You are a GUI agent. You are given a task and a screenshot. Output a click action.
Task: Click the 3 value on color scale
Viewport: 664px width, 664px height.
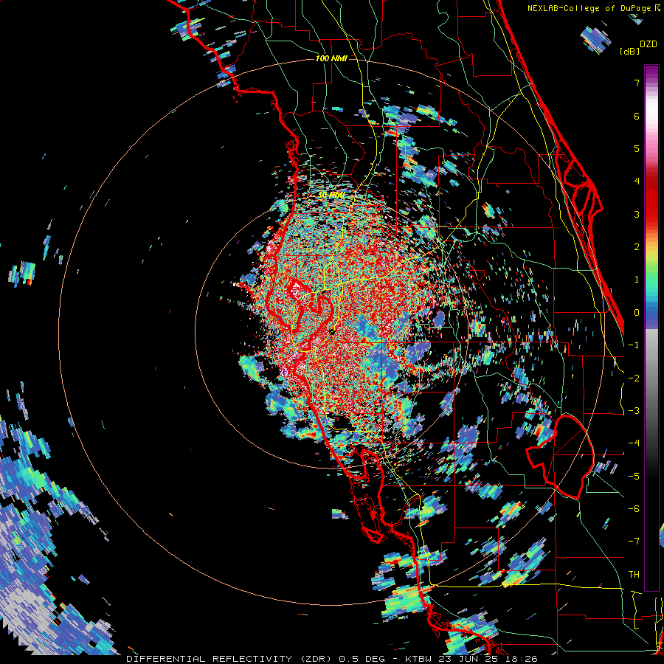coord(637,214)
